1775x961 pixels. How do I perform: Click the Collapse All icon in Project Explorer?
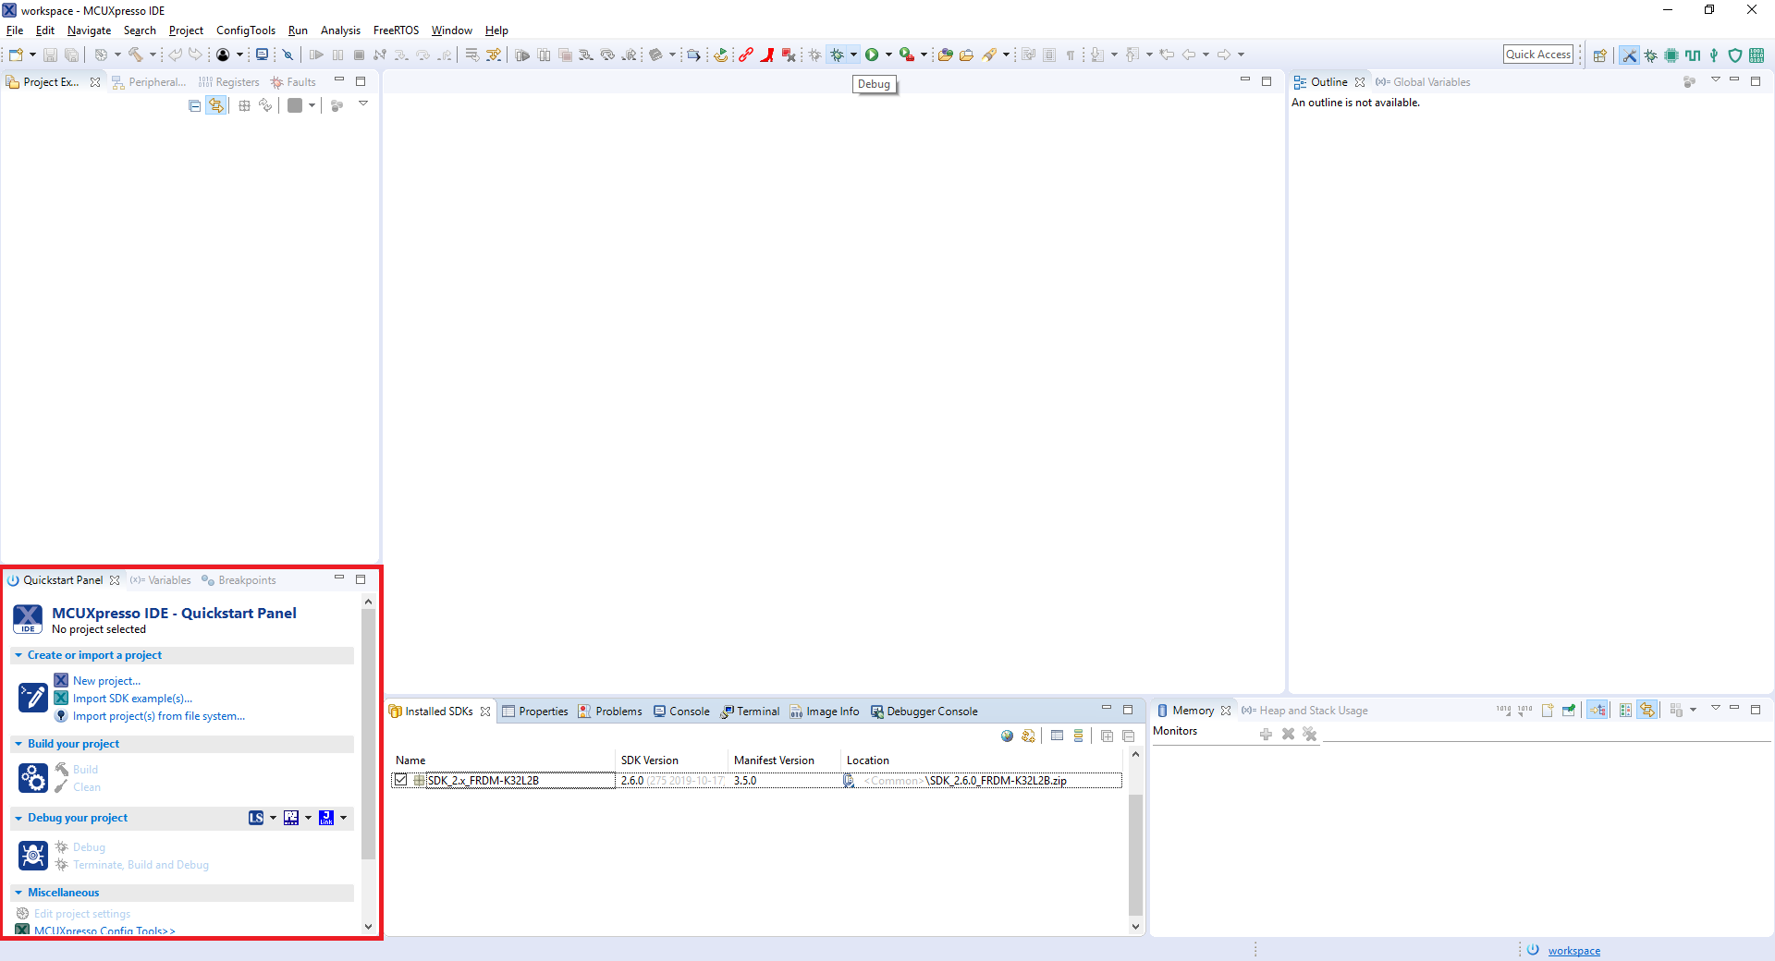(x=194, y=106)
